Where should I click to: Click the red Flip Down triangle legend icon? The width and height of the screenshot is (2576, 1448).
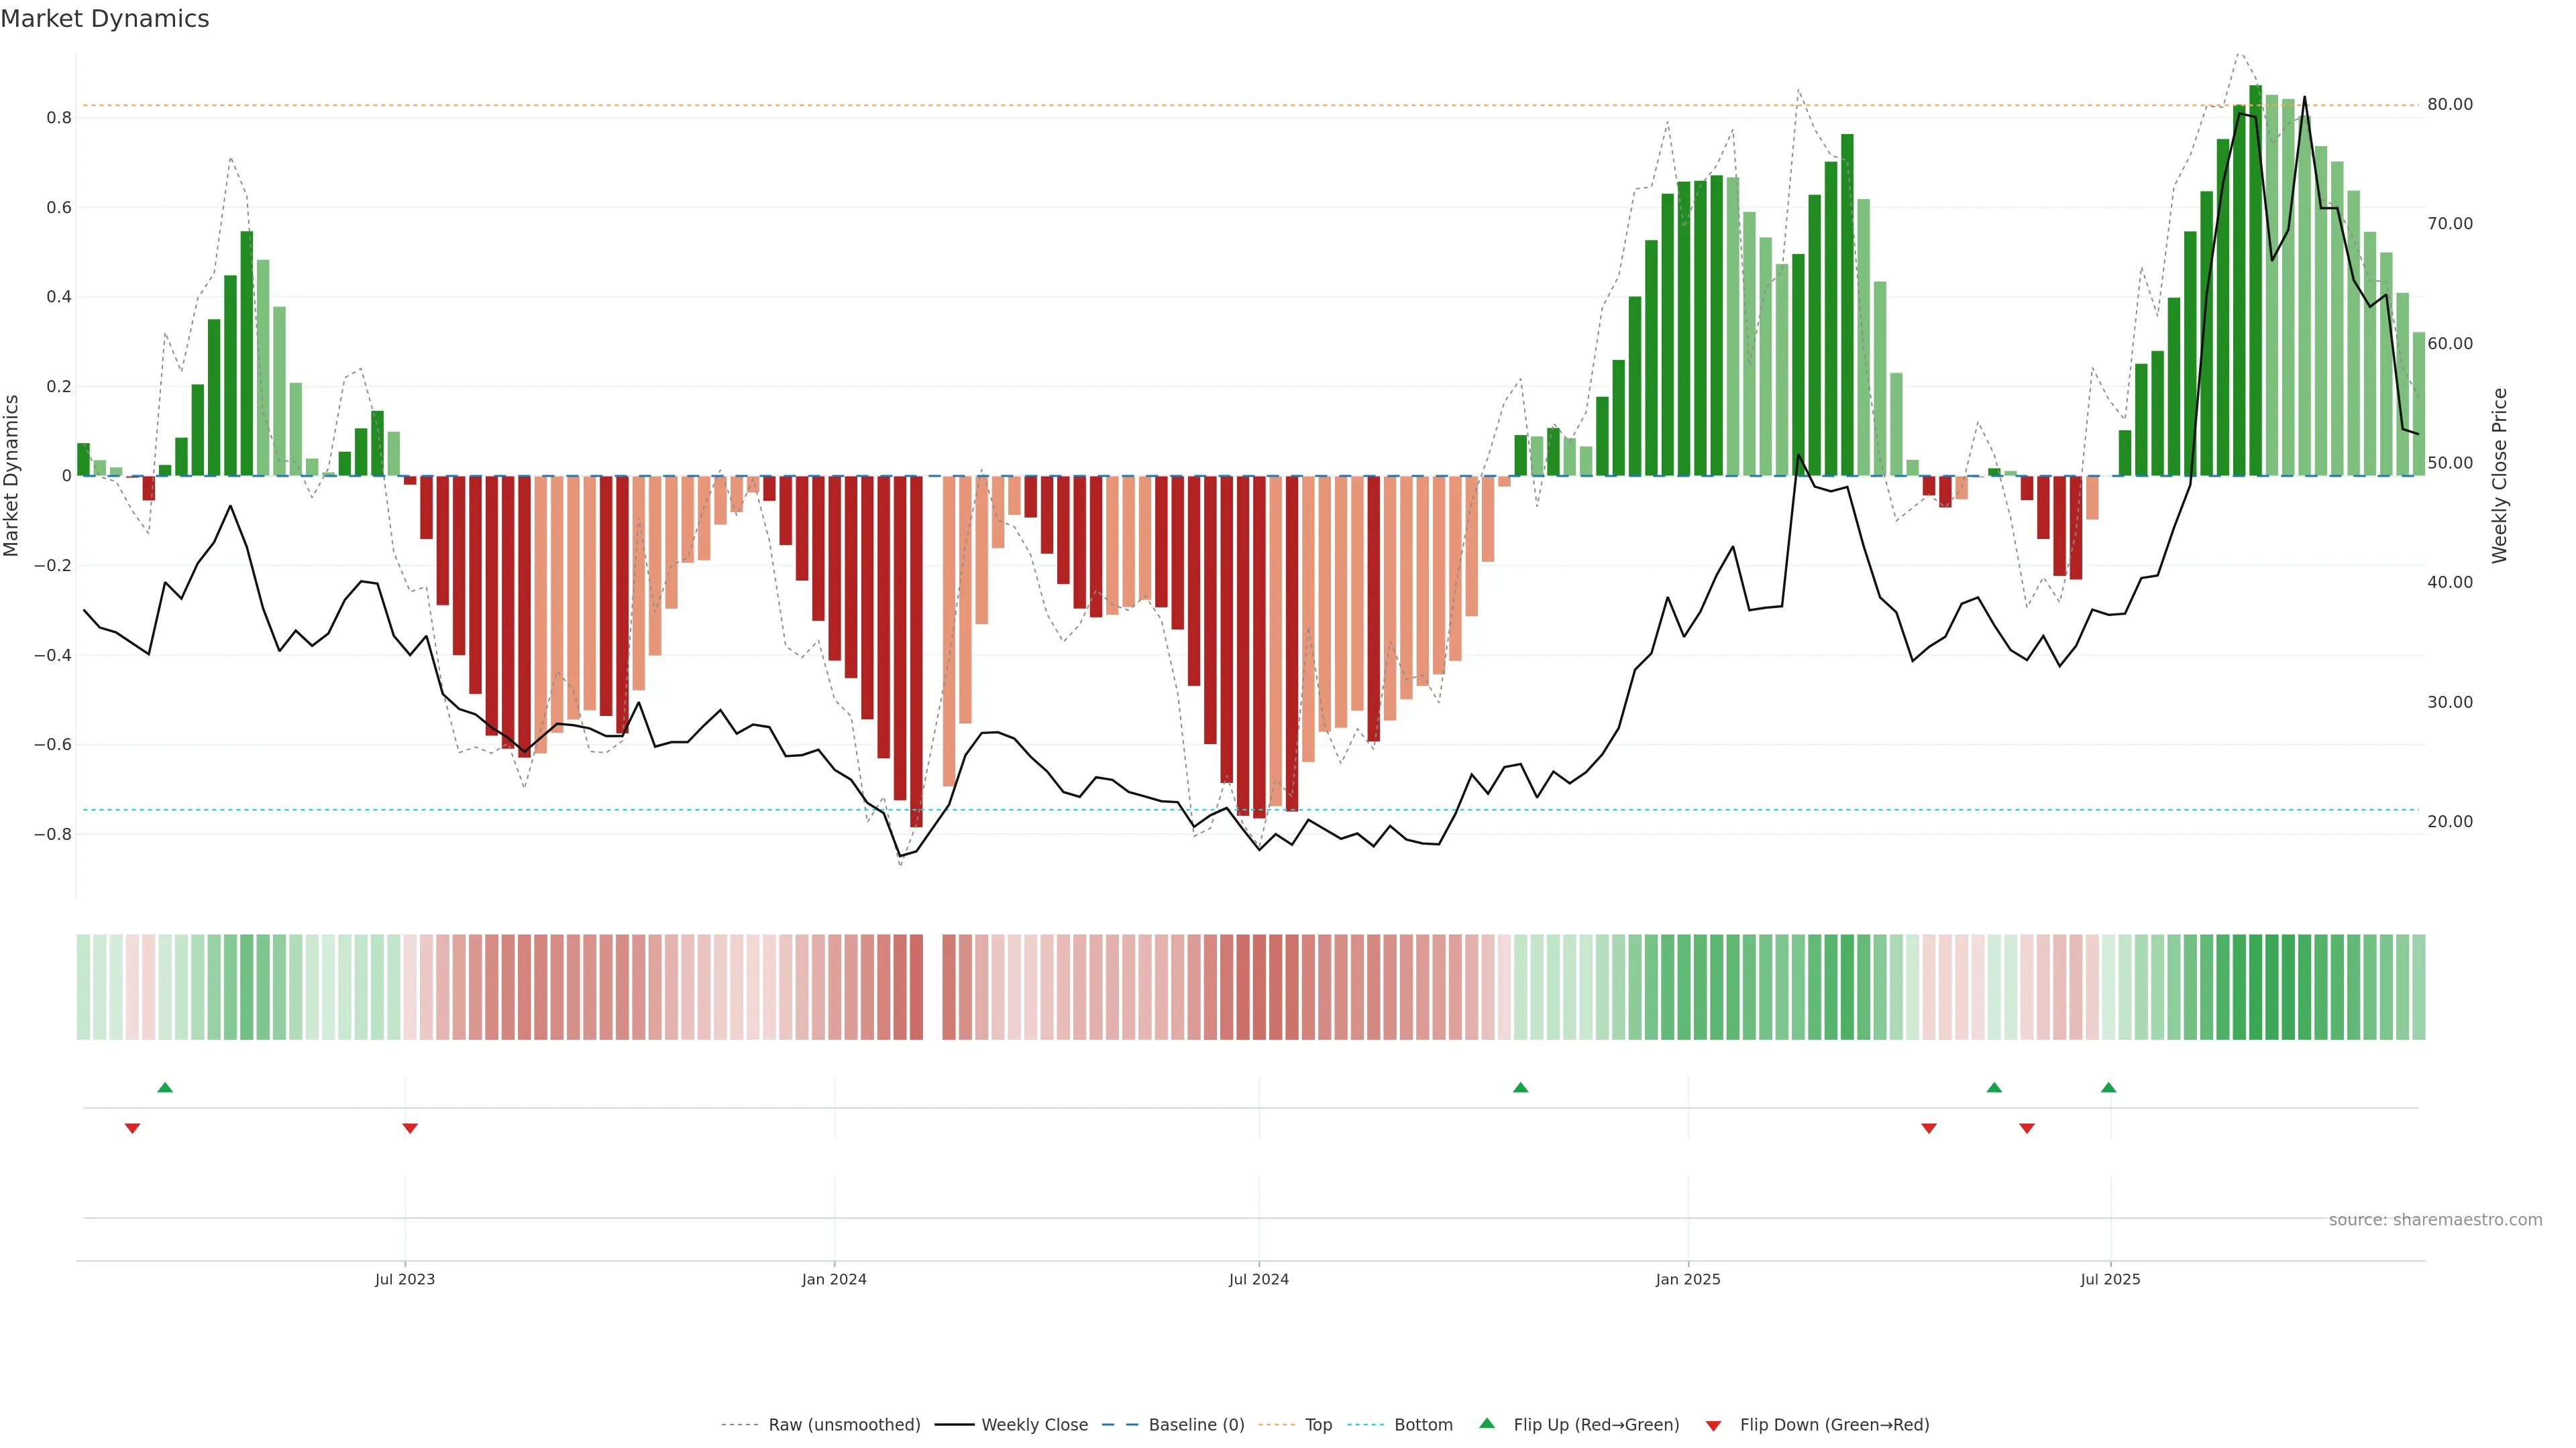coord(1713,1426)
